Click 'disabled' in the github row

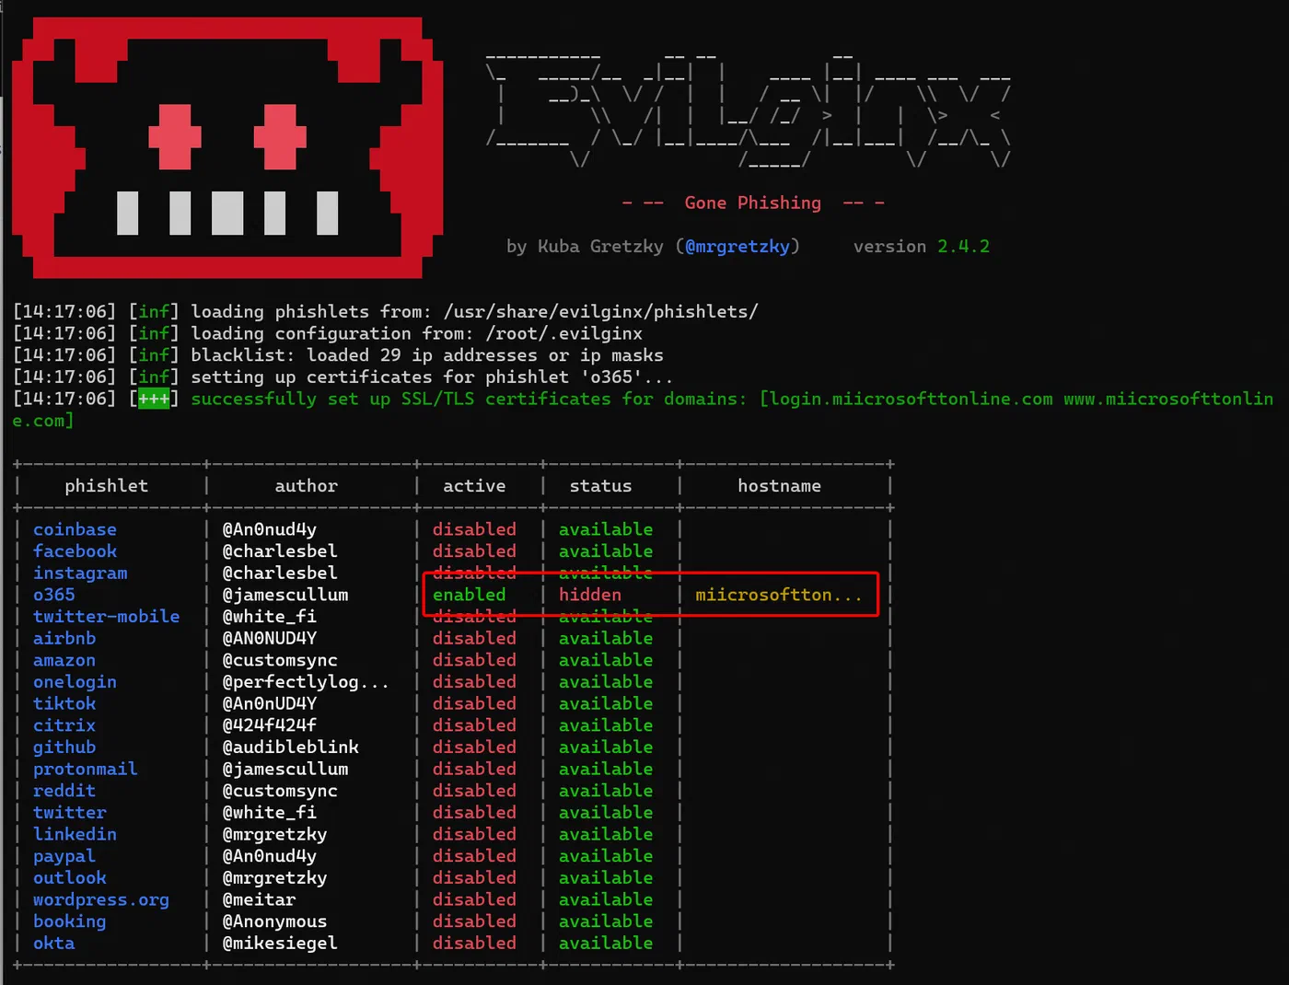[x=474, y=747]
